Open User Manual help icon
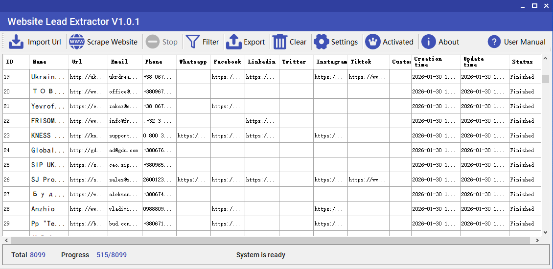 (x=494, y=42)
